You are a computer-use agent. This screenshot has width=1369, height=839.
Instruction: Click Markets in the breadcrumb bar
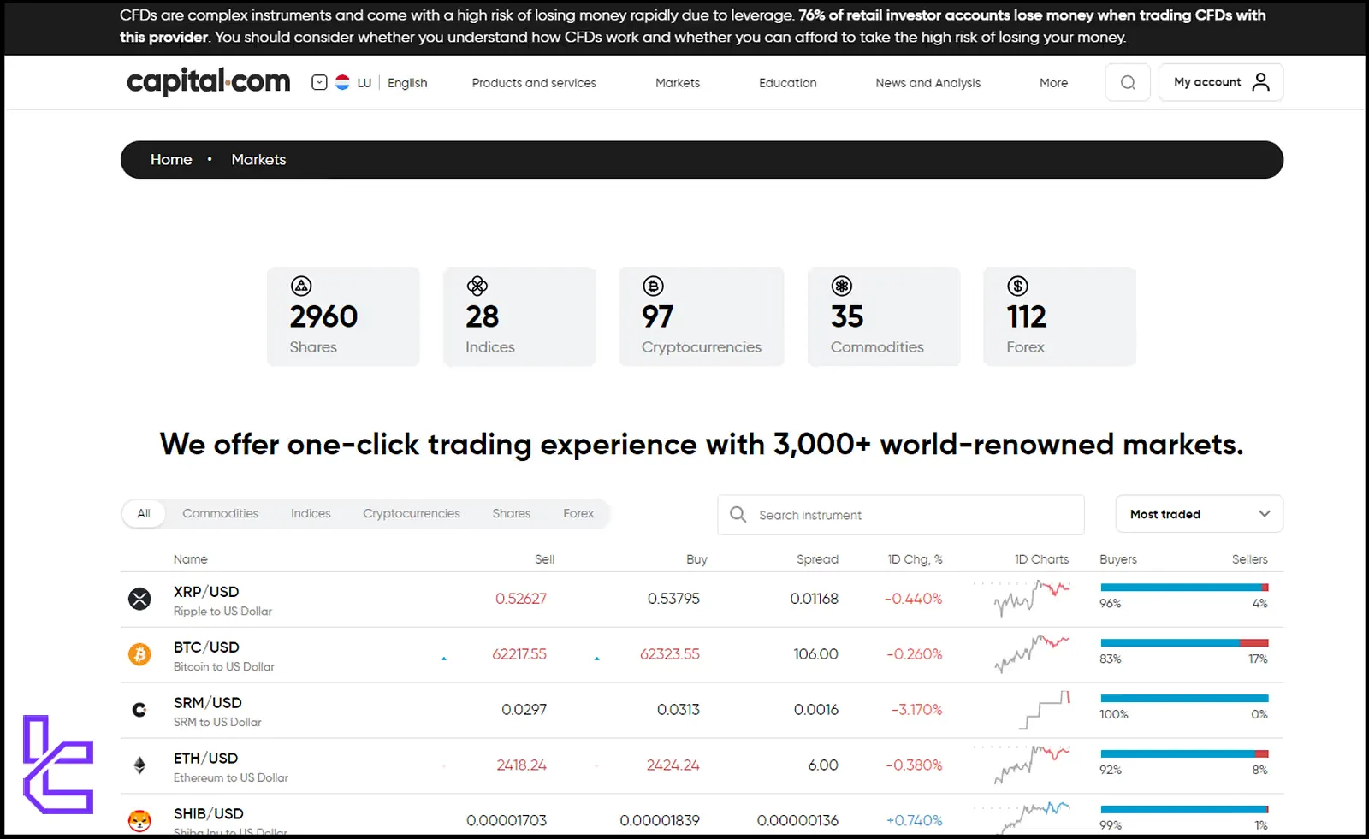pos(258,160)
